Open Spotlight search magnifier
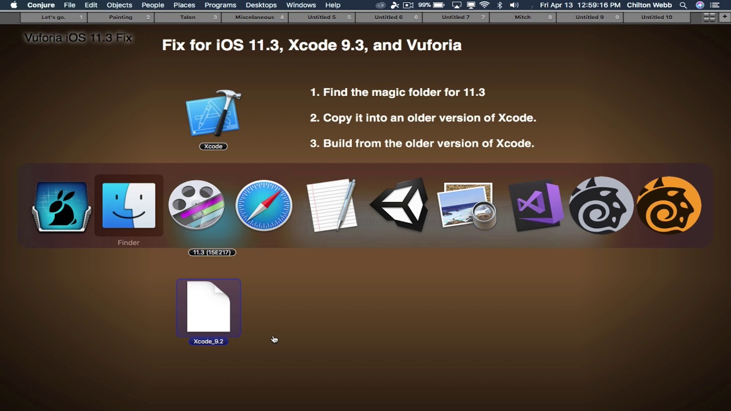Viewport: 731px width, 411px height. (683, 5)
